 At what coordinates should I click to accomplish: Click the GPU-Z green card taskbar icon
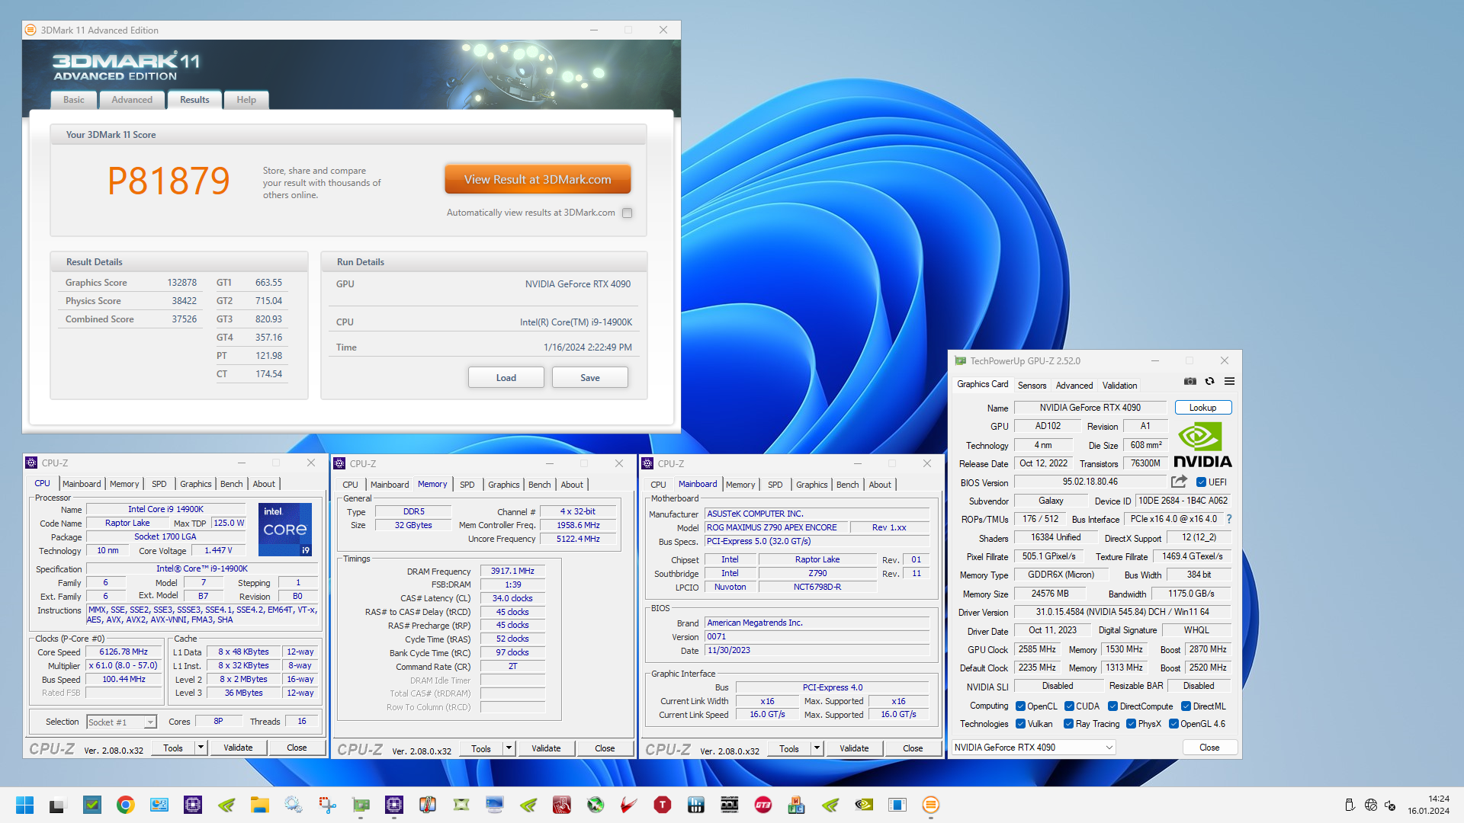pos(361,805)
